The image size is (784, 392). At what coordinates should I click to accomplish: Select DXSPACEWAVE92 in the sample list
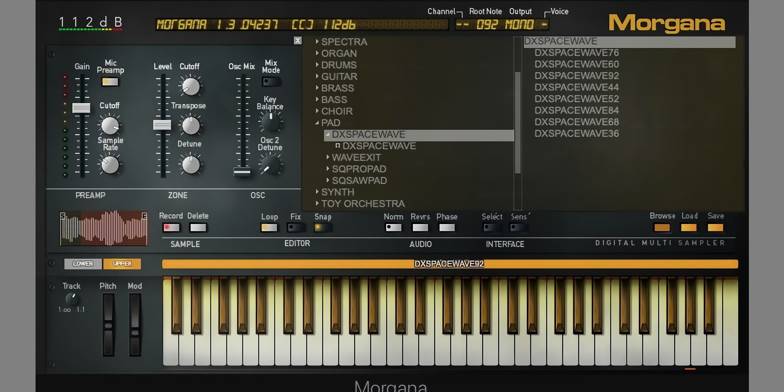(x=576, y=76)
